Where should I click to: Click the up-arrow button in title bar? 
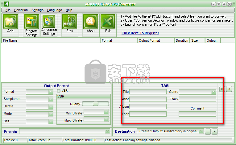(x=224, y=4)
